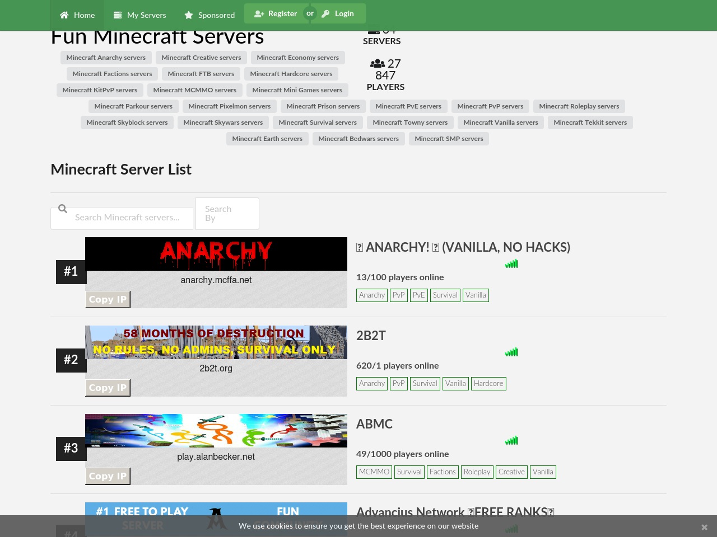Focus the Search Minecraft servers field

[x=122, y=218]
